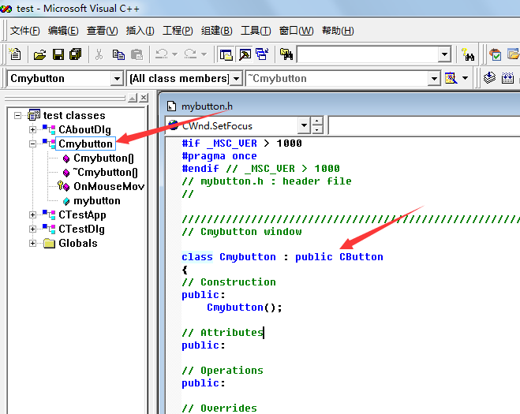Open the 组建(B) Build menu
Image resolution: width=520 pixels, height=414 pixels.
pyautogui.click(x=216, y=31)
